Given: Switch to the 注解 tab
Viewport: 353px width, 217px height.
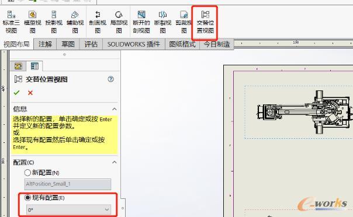Looking at the screenshot, I should click(45, 44).
